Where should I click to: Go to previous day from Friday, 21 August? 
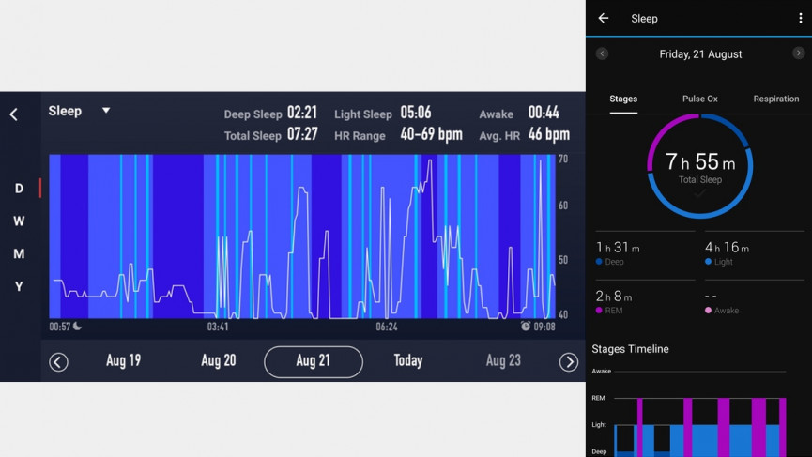pyautogui.click(x=602, y=53)
